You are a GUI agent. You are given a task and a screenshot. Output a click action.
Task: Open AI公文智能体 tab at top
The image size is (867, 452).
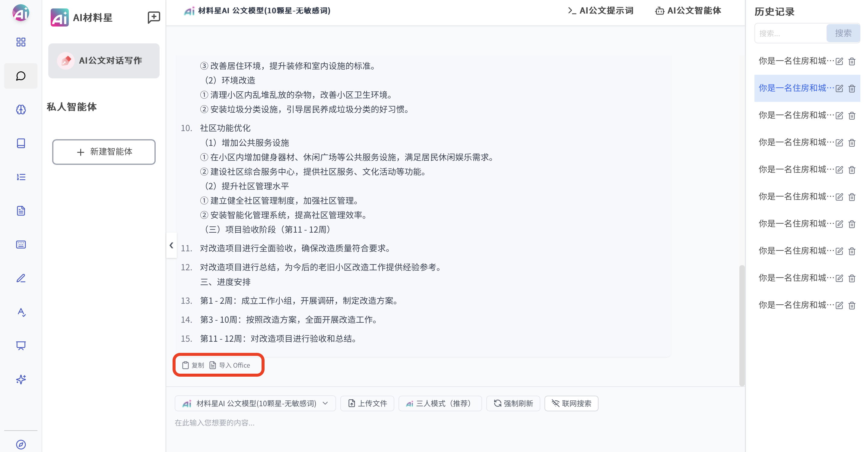pyautogui.click(x=688, y=11)
